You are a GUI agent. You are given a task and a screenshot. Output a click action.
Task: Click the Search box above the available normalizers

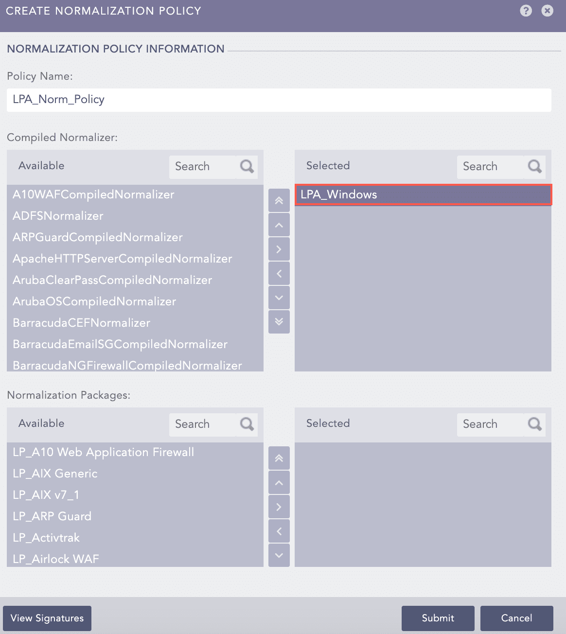204,167
